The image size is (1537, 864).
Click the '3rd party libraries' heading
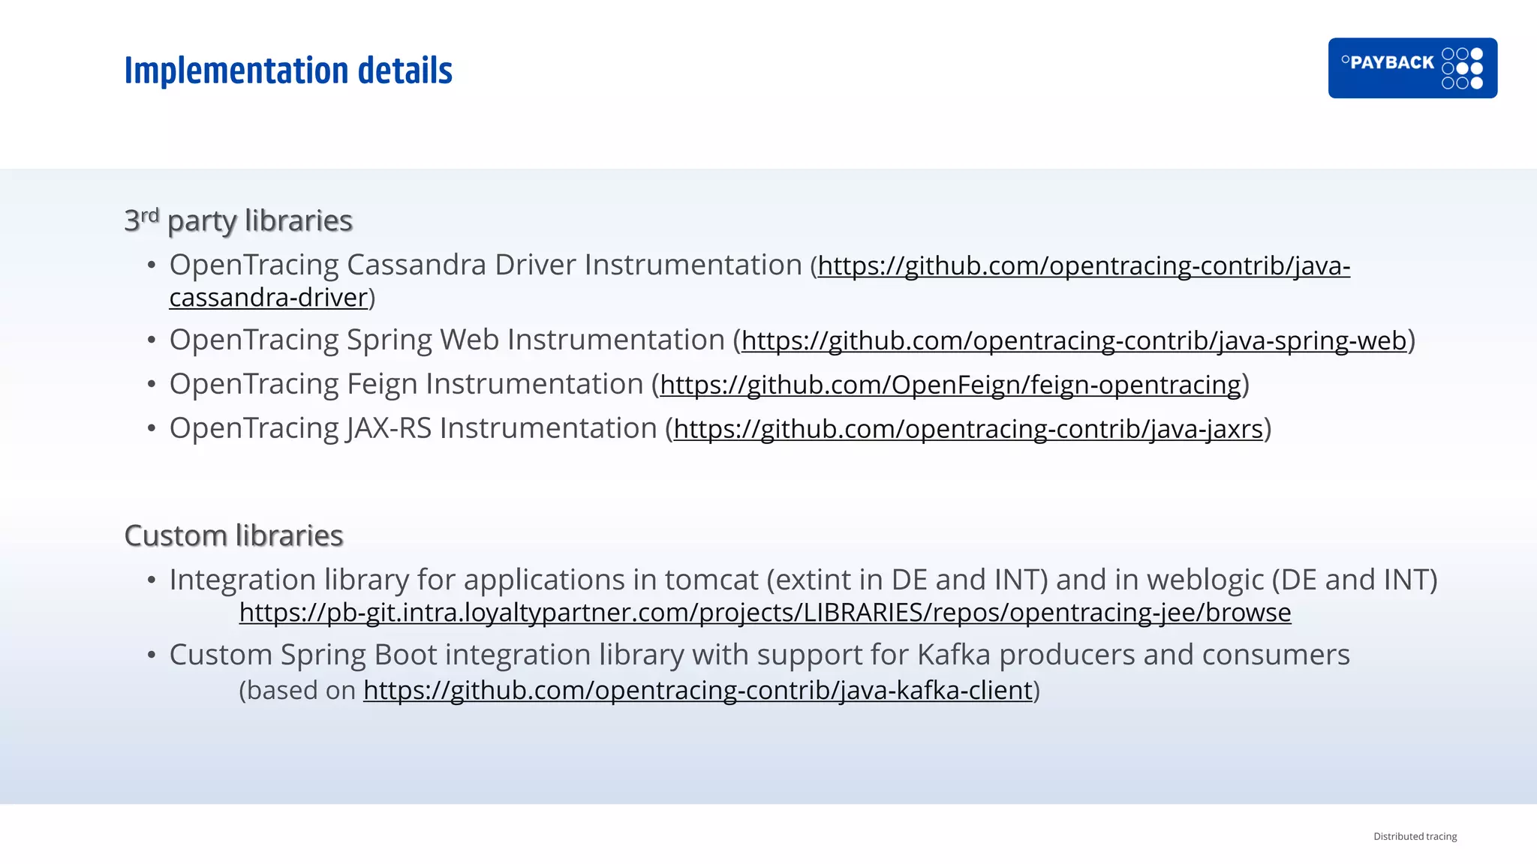pos(238,220)
